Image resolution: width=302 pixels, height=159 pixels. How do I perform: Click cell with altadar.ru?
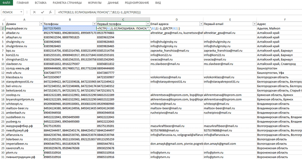click(x=24, y=33)
